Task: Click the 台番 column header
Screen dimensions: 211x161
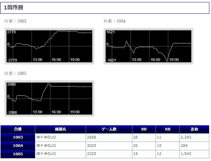Action: pos(18,129)
